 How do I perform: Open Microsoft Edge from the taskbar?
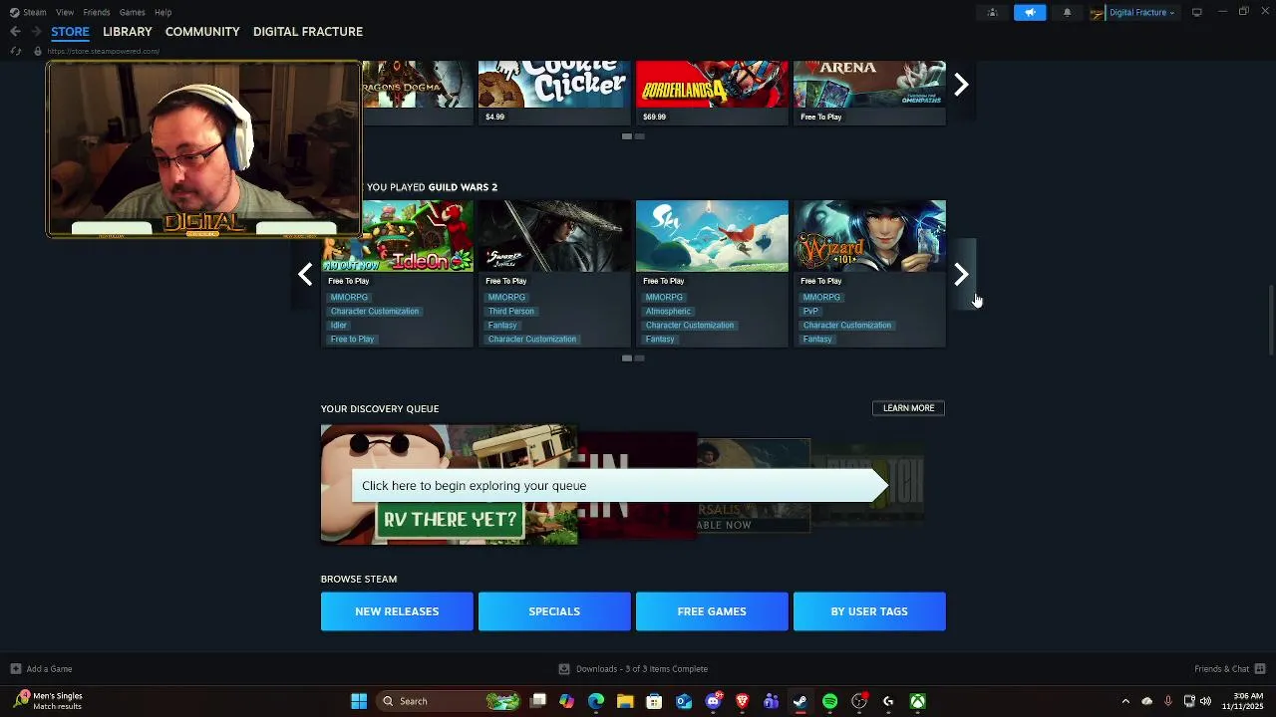click(596, 701)
